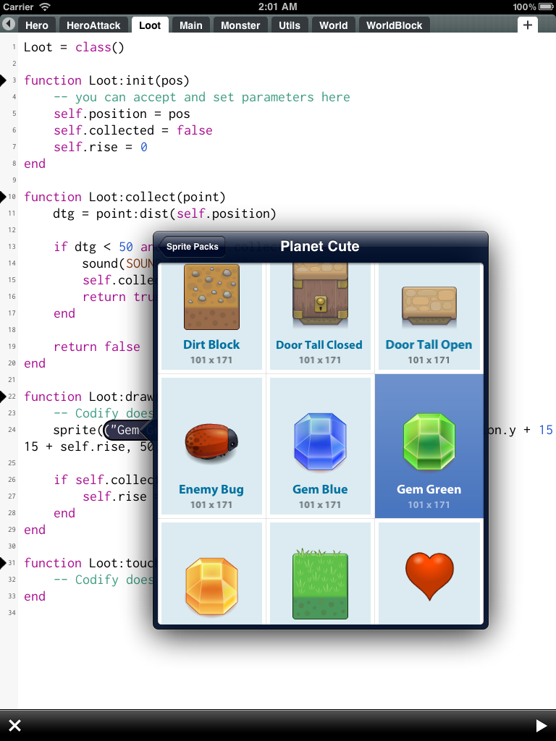Run the project with the play button
Image resolution: width=556 pixels, height=741 pixels.
tap(541, 725)
